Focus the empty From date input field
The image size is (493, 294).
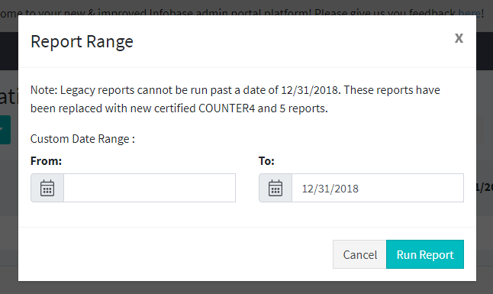tap(150, 188)
